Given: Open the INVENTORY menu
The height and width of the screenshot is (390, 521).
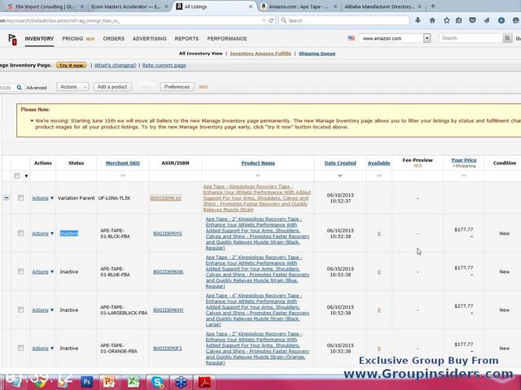Looking at the screenshot, I should (39, 39).
